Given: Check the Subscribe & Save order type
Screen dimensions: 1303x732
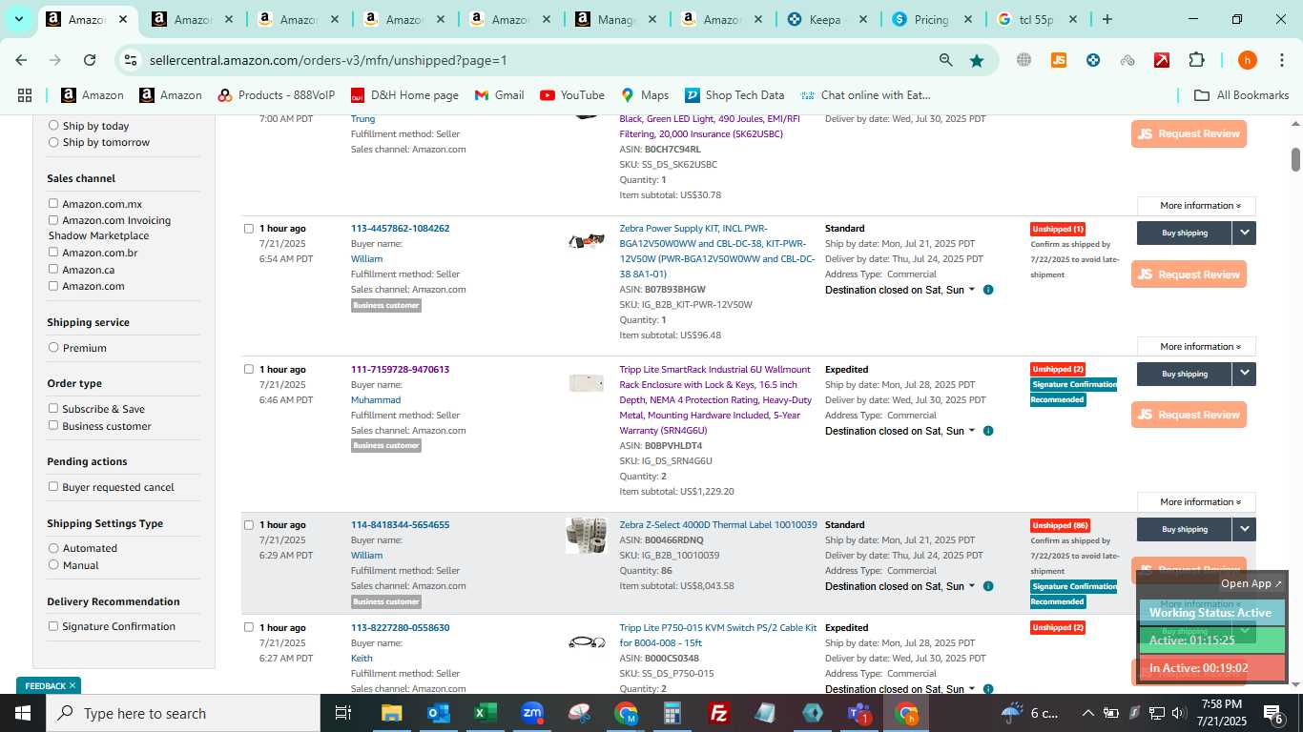Looking at the screenshot, I should click(53, 409).
